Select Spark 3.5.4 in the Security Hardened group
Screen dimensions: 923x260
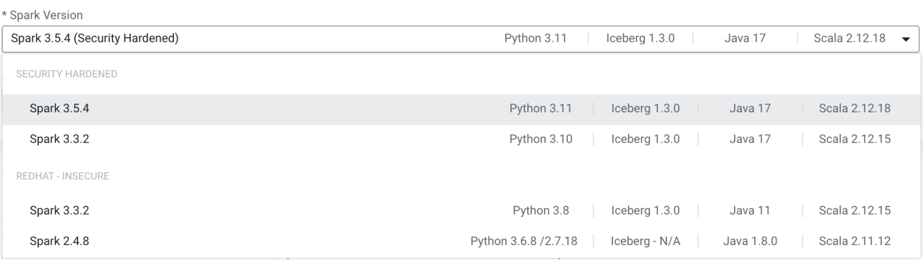point(60,109)
